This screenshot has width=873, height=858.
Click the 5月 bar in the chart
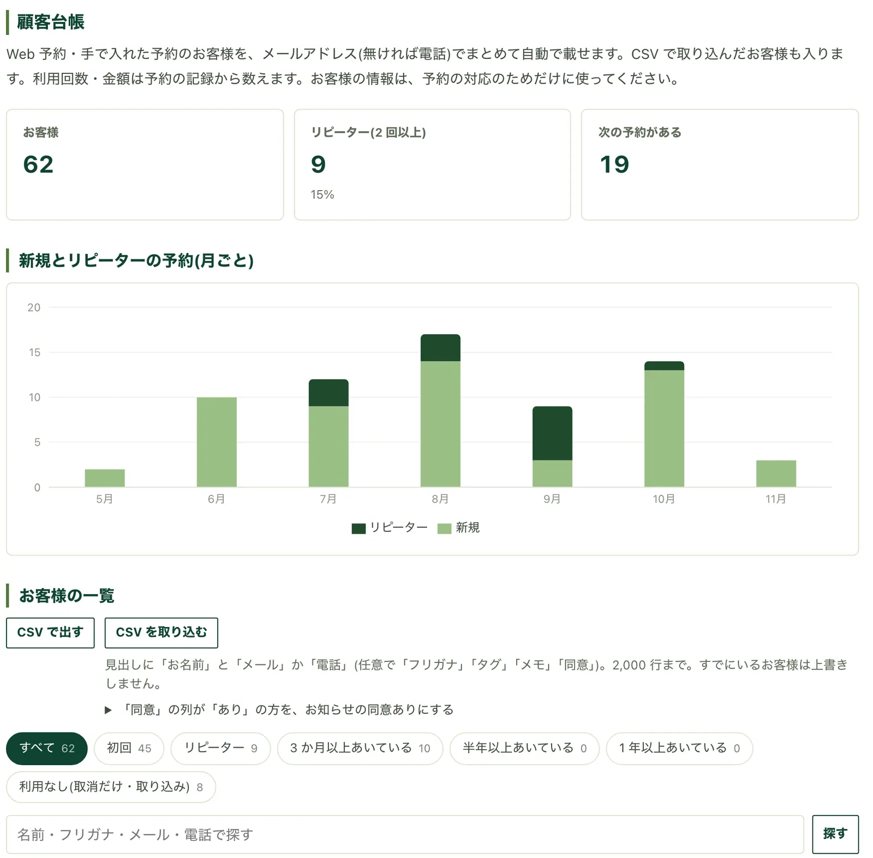[x=105, y=478]
